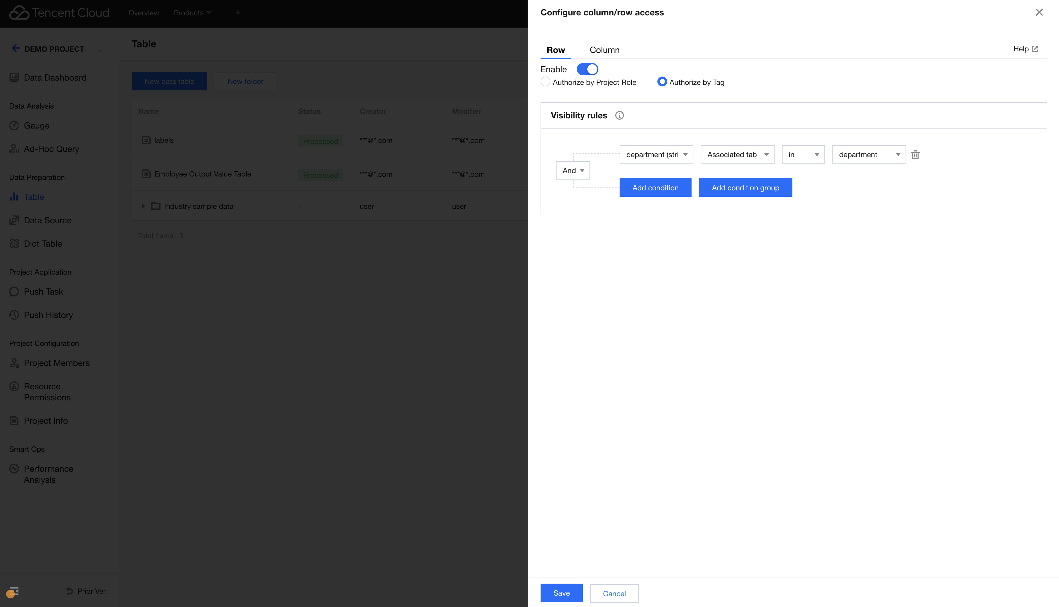Open the Associated tab dropdown

737,155
